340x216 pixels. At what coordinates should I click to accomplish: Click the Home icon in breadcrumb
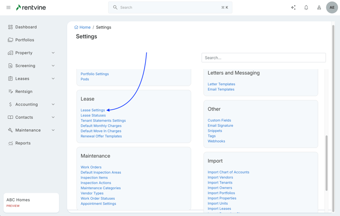[x=77, y=27]
